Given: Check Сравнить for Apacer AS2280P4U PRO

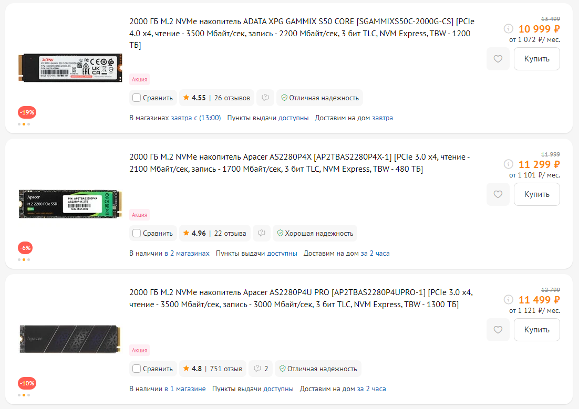Looking at the screenshot, I should (x=137, y=369).
